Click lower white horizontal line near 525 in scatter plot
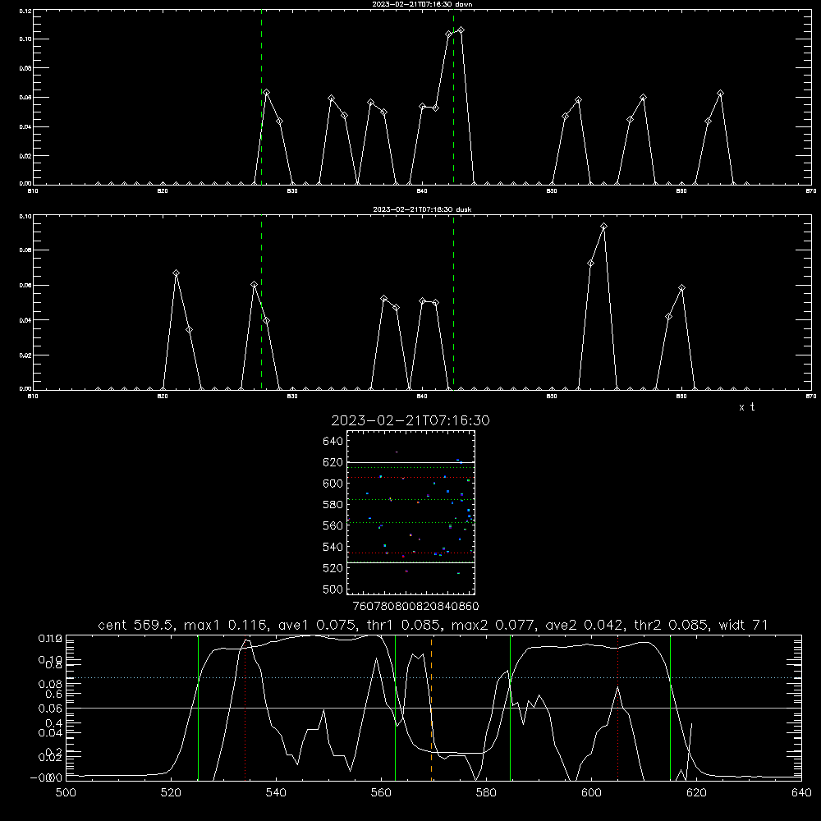The height and width of the screenshot is (821, 821). [x=410, y=563]
